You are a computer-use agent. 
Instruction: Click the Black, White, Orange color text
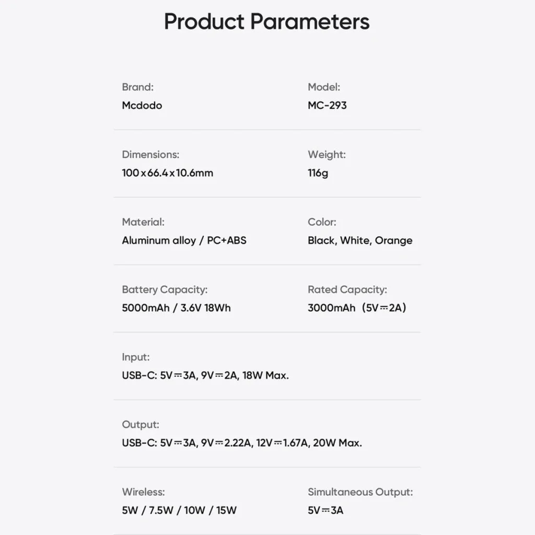(360, 240)
